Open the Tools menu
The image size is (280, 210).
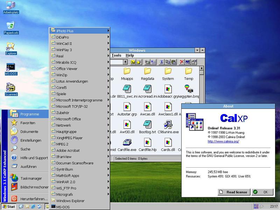116,55
